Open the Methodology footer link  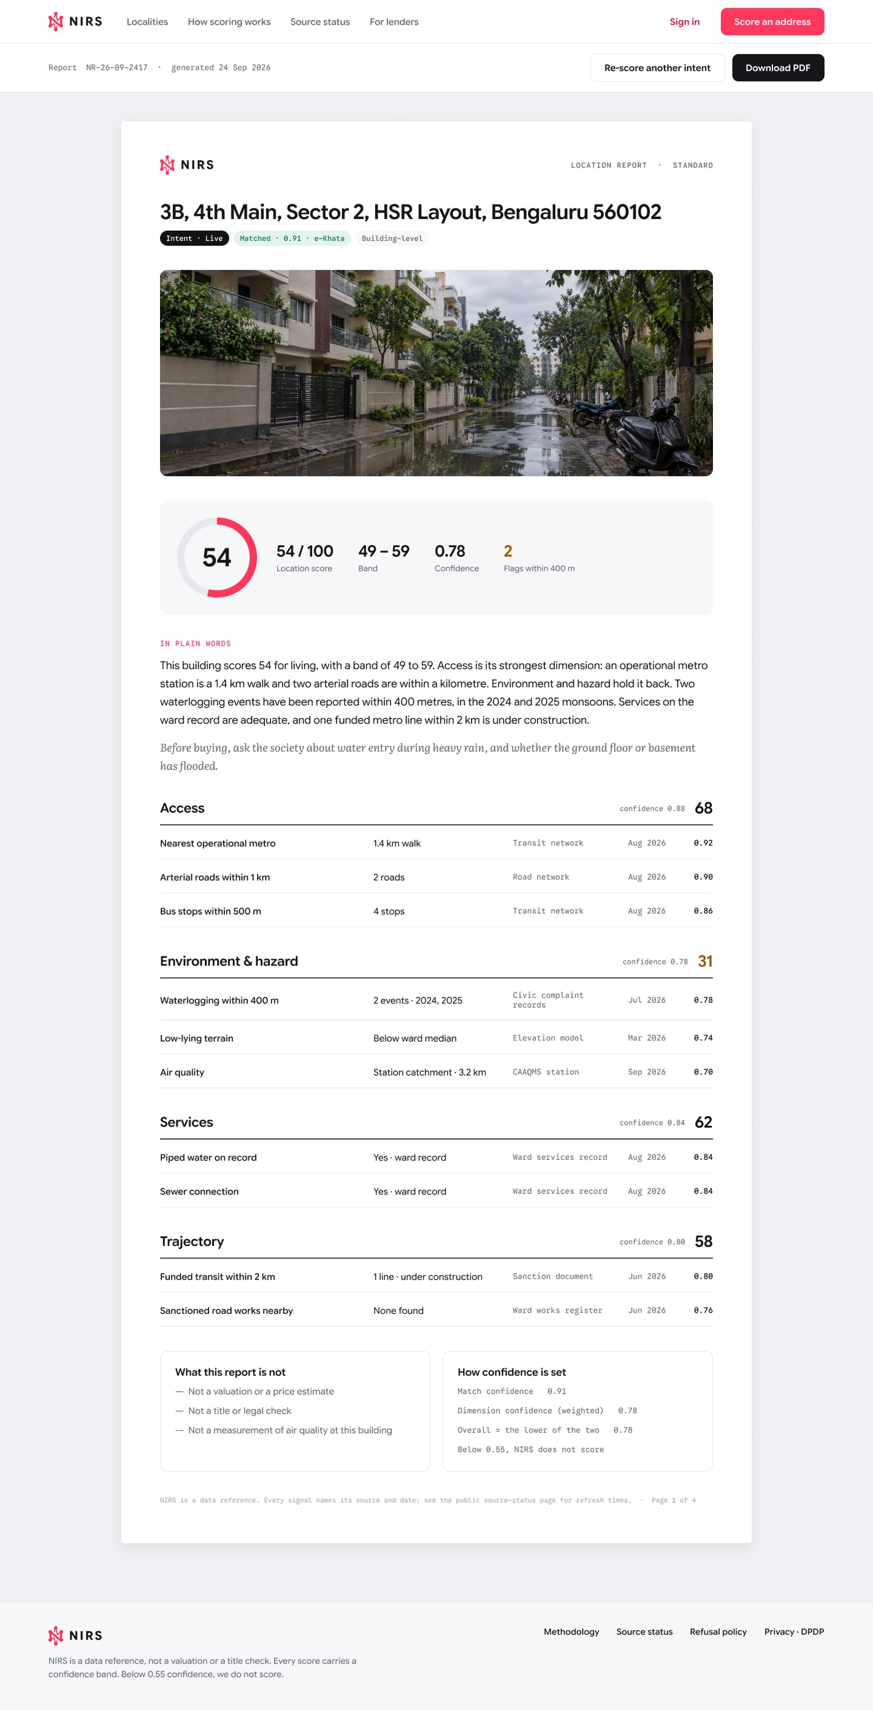(x=571, y=1631)
